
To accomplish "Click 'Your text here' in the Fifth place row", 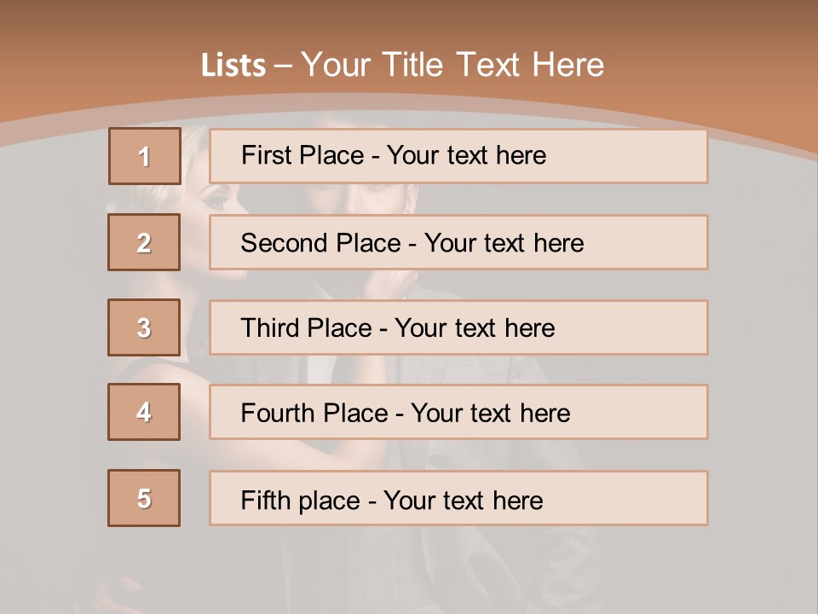I will point(463,500).
